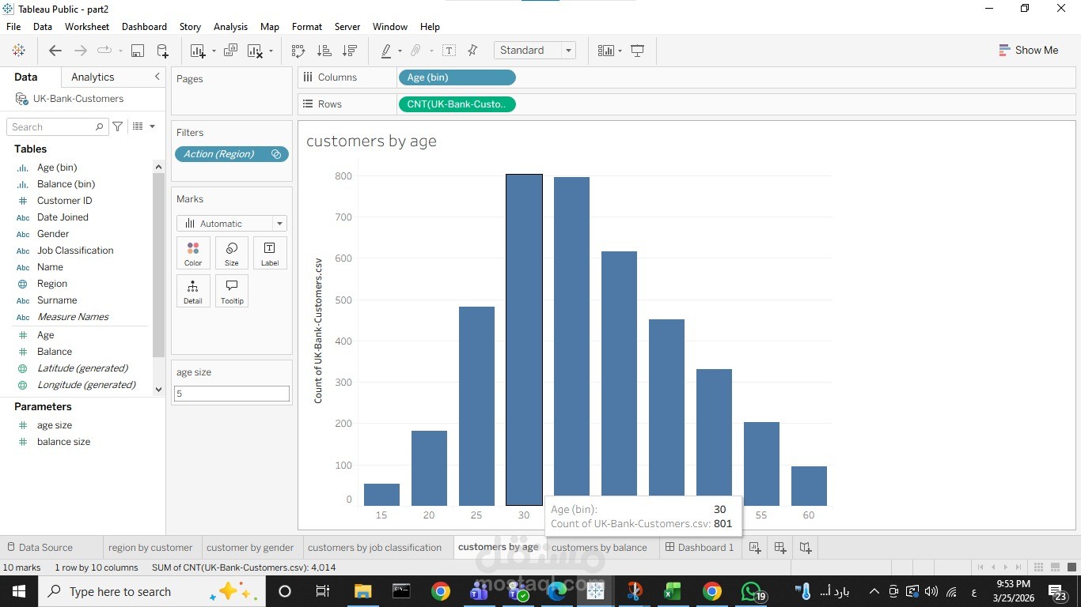Click the Show Me button

pyautogui.click(x=1028, y=50)
